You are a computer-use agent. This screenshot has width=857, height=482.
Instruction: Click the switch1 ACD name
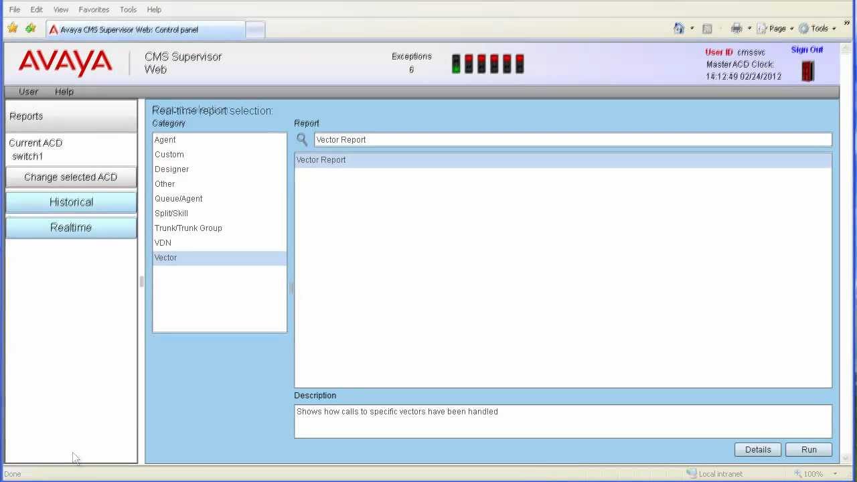27,156
